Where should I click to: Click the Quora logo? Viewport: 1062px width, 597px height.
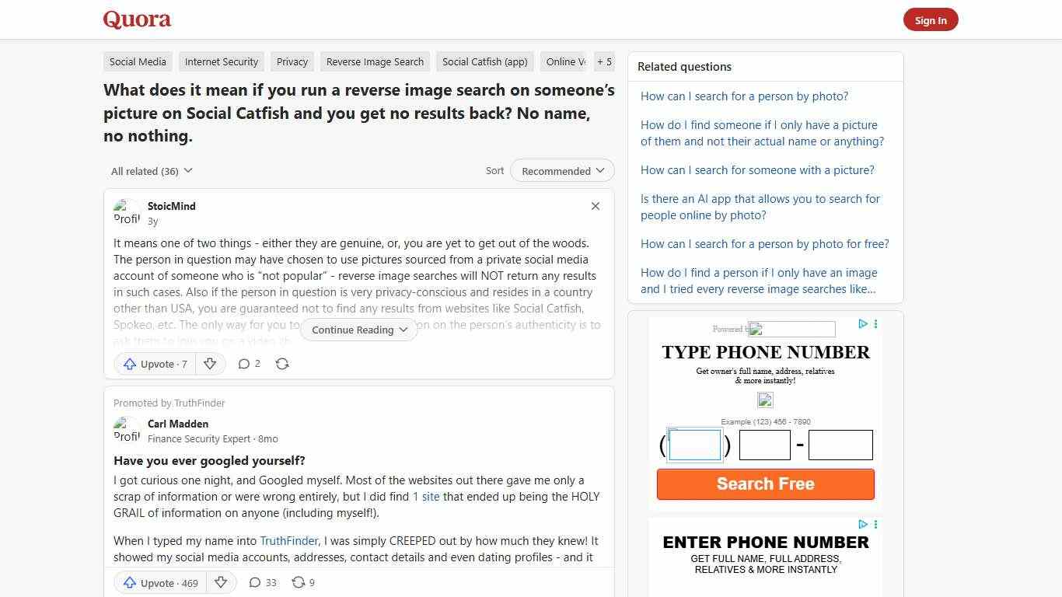click(x=137, y=19)
